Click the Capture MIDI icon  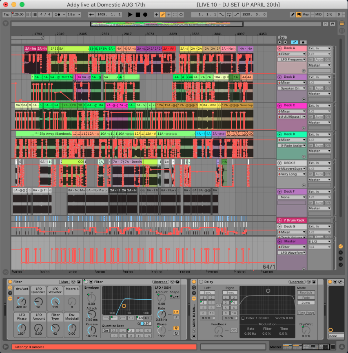(175, 14)
